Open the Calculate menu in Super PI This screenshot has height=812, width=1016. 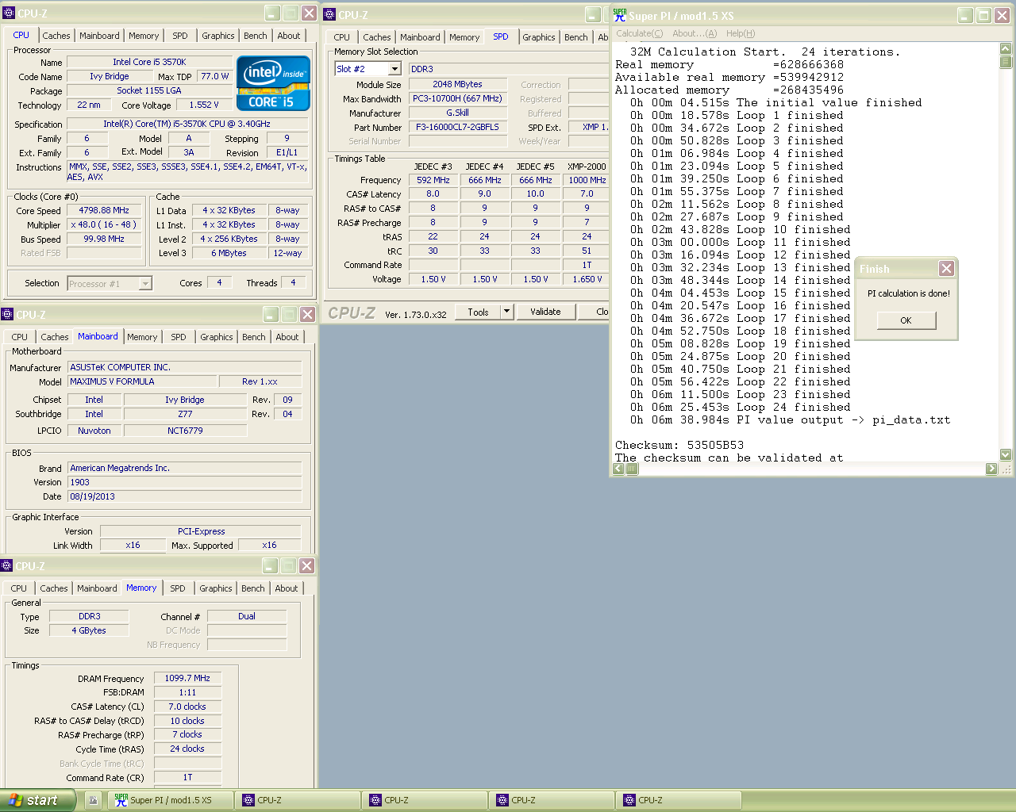[x=640, y=33]
